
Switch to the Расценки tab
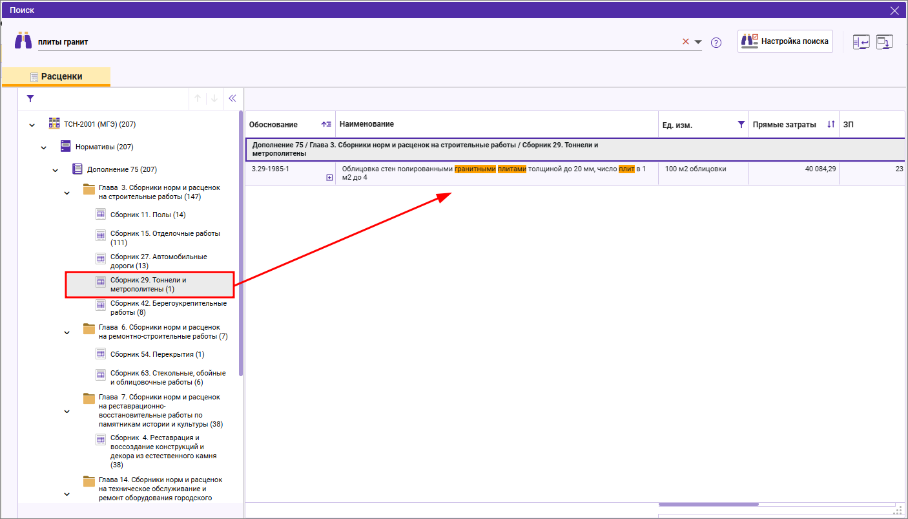pos(56,77)
